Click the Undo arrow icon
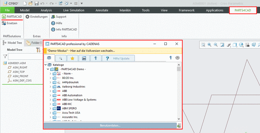Screen dimensions: 260x133 coord(42,3)
